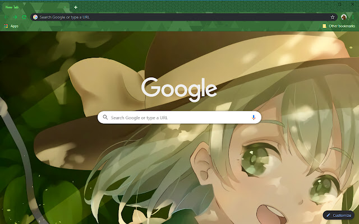Reload the current page

pos(24,17)
